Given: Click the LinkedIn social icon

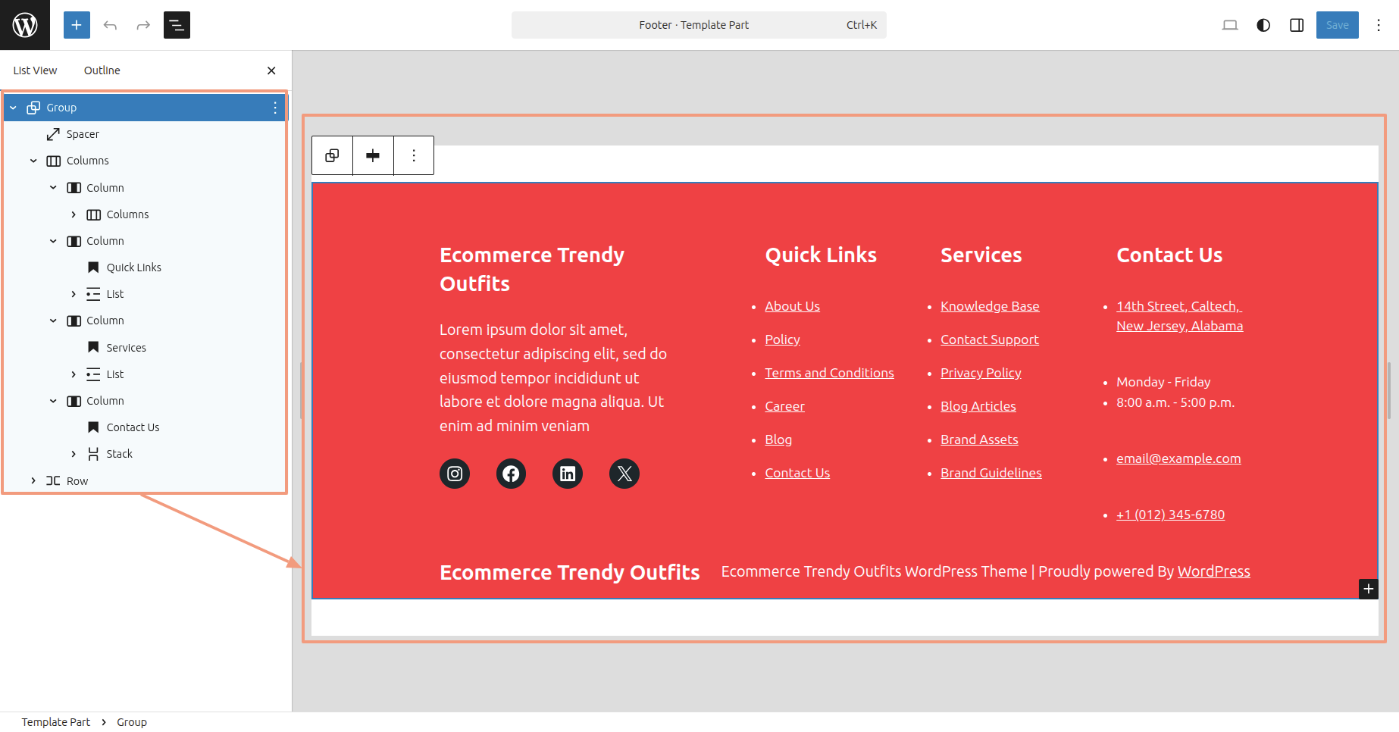Looking at the screenshot, I should tap(568, 474).
